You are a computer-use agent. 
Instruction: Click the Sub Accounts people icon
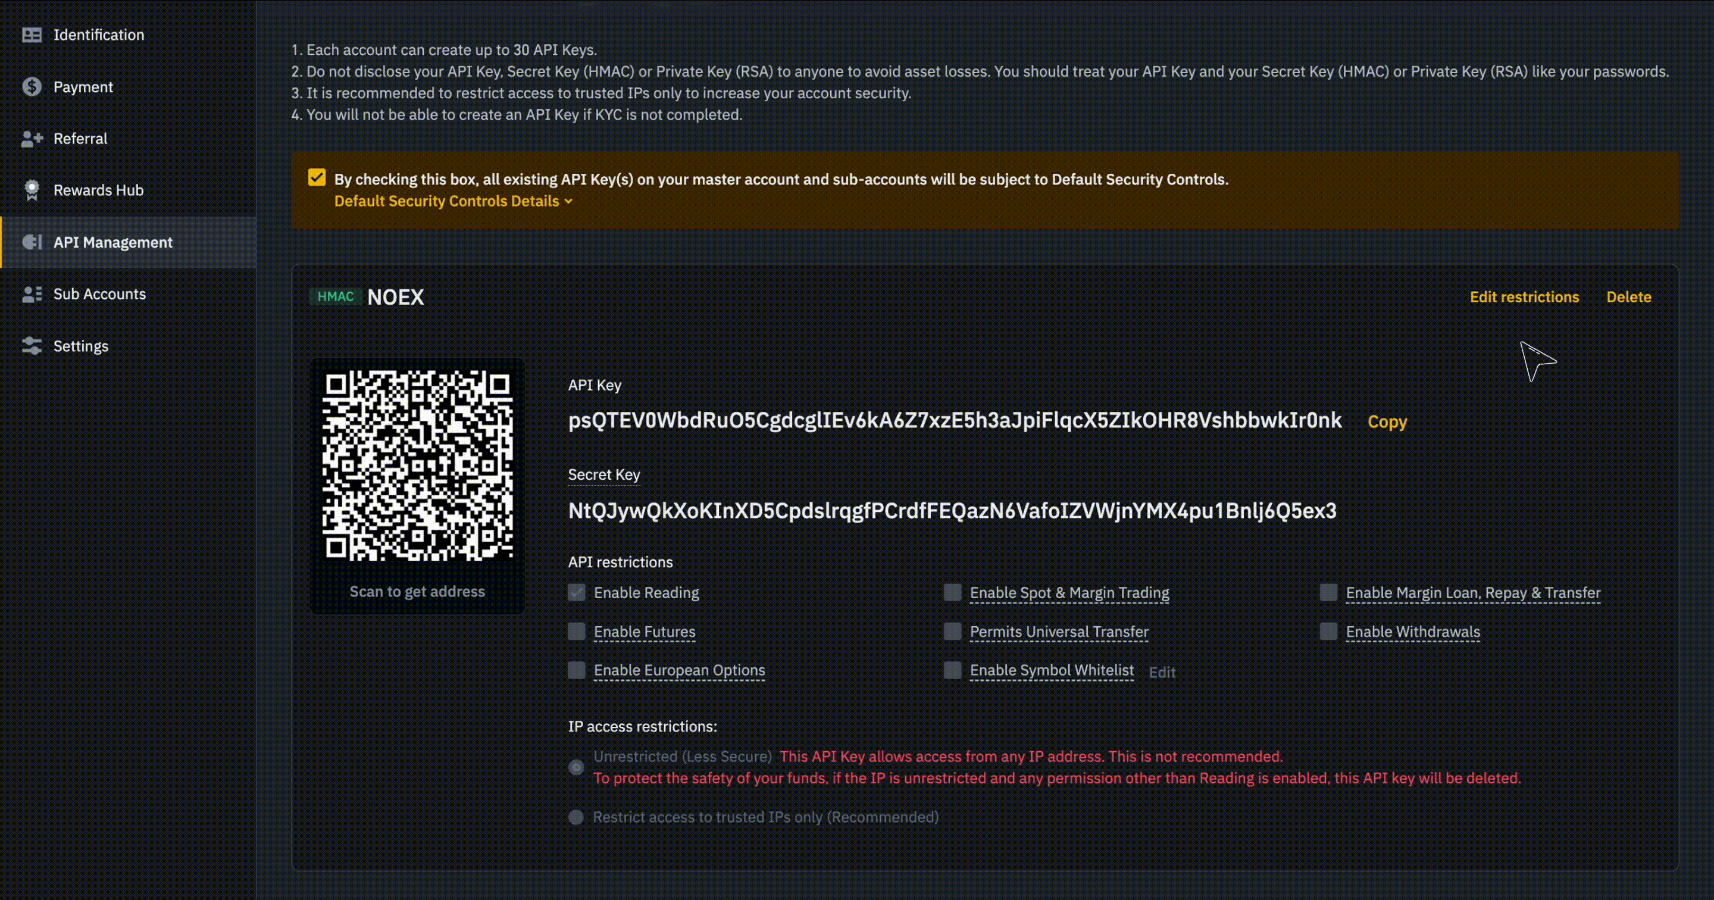(x=32, y=294)
